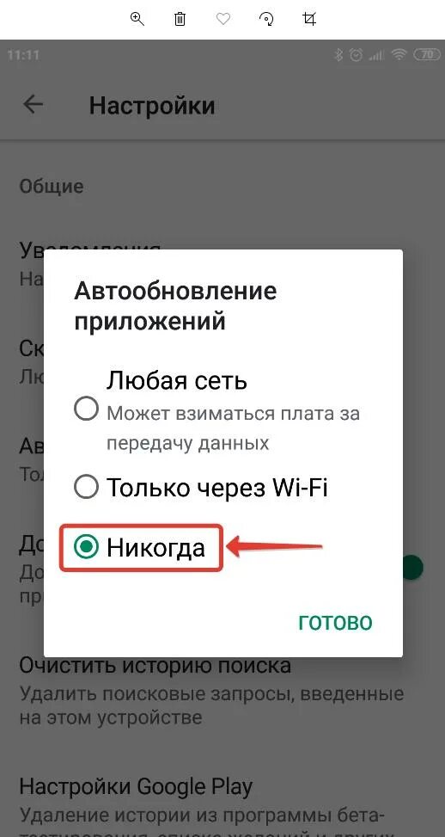Tap the battery indicator in status bar

click(426, 54)
